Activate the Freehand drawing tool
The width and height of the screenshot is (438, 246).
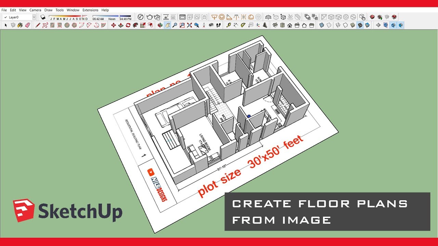coord(45,25)
